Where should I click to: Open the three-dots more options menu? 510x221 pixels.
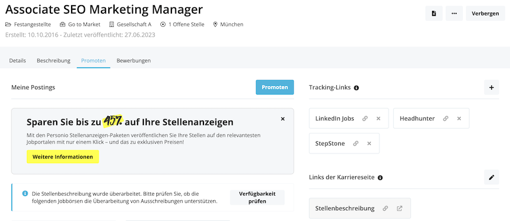click(x=454, y=13)
